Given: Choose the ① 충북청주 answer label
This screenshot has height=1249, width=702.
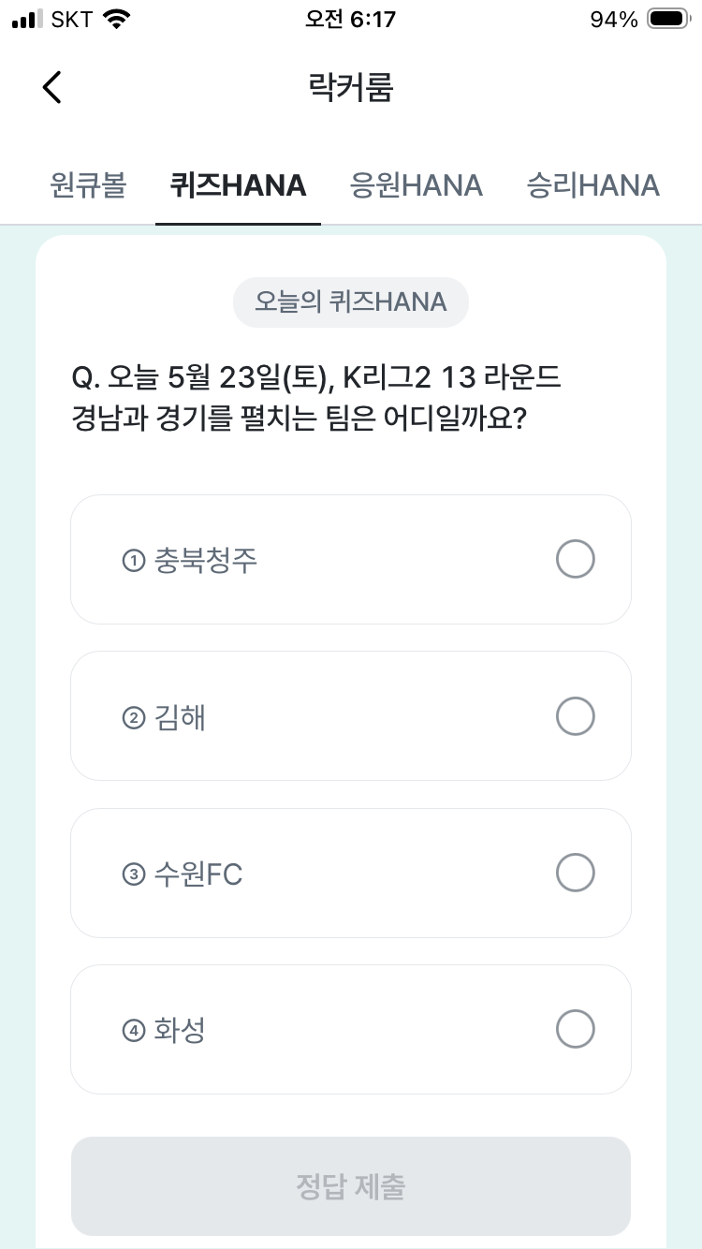Looking at the screenshot, I should click(x=190, y=560).
